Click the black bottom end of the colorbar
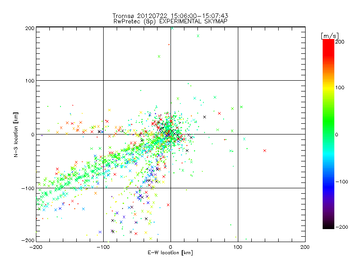The width and height of the screenshot is (359, 269). [328, 226]
